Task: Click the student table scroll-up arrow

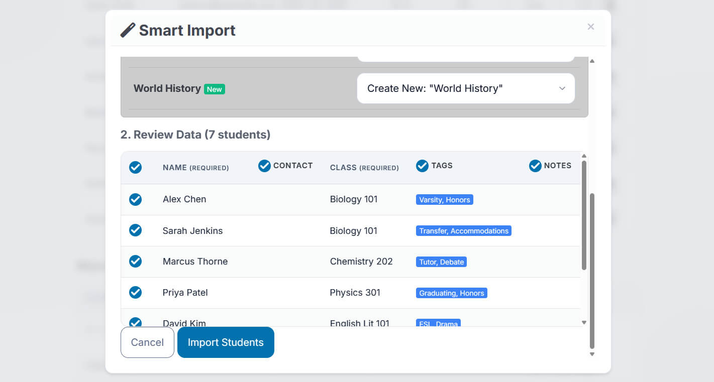Action: pos(584,156)
